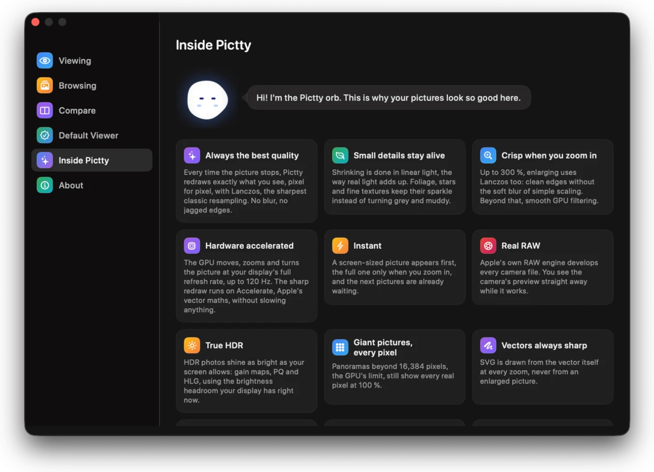This screenshot has height=472, width=654.
Task: Click the 'Hardware accelerated' card title
Action: [249, 246]
